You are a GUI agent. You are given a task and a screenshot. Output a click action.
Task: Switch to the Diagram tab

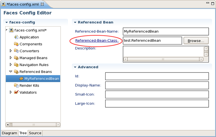[x=9, y=133]
